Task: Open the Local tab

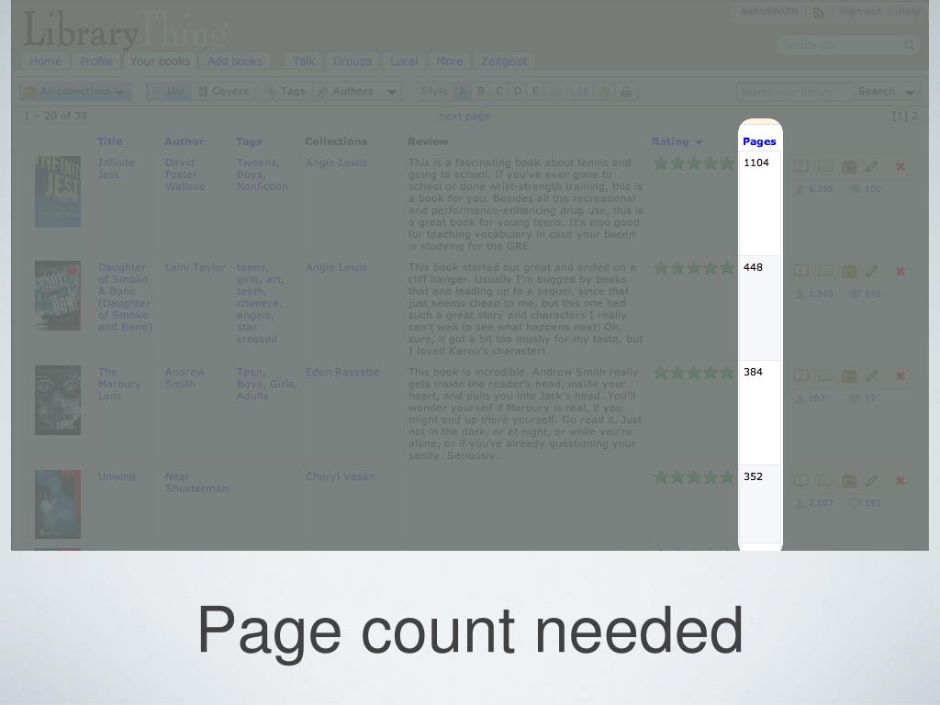Action: coord(404,62)
